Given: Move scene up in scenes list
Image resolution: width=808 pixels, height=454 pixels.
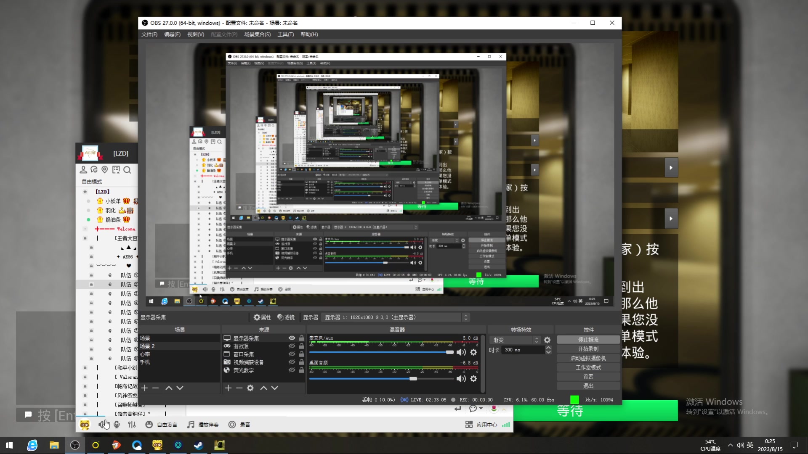Looking at the screenshot, I should pyautogui.click(x=169, y=388).
